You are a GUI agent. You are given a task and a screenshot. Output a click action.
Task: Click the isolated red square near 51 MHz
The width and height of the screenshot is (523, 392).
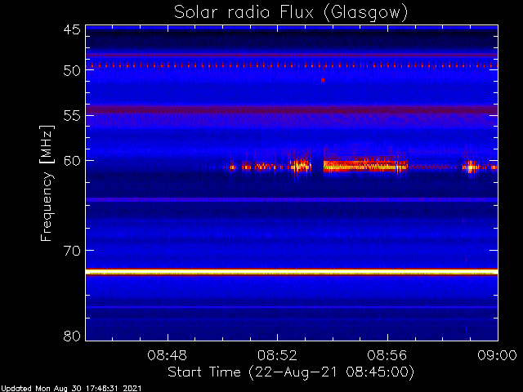(x=323, y=80)
